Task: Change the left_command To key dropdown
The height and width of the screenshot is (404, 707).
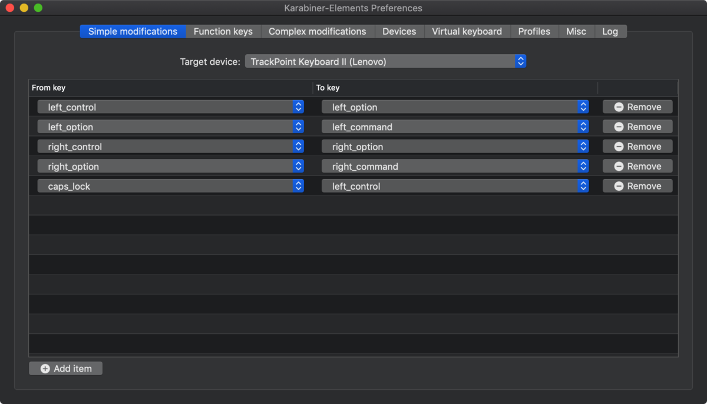Action: point(455,127)
